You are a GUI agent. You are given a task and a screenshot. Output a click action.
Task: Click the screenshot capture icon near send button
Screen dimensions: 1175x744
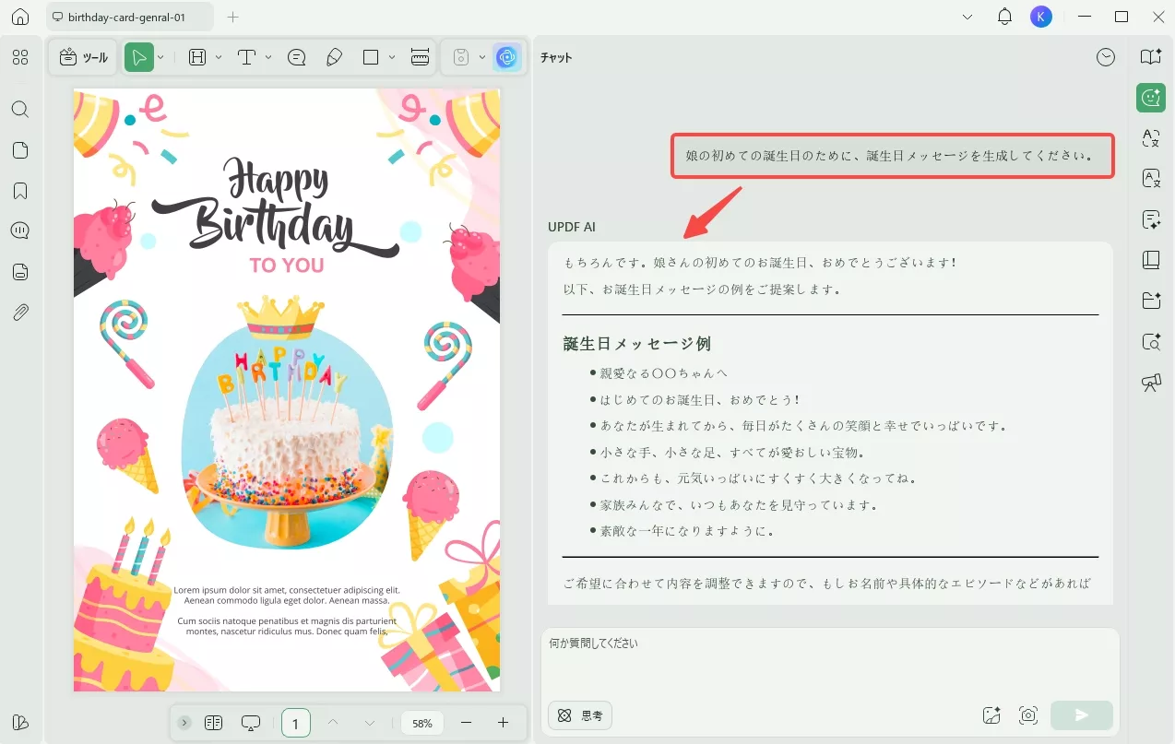click(x=1027, y=714)
